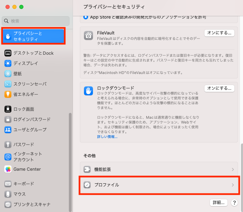Open the 詳しい情報... link
The height and width of the screenshot is (212, 243).
tap(107, 137)
